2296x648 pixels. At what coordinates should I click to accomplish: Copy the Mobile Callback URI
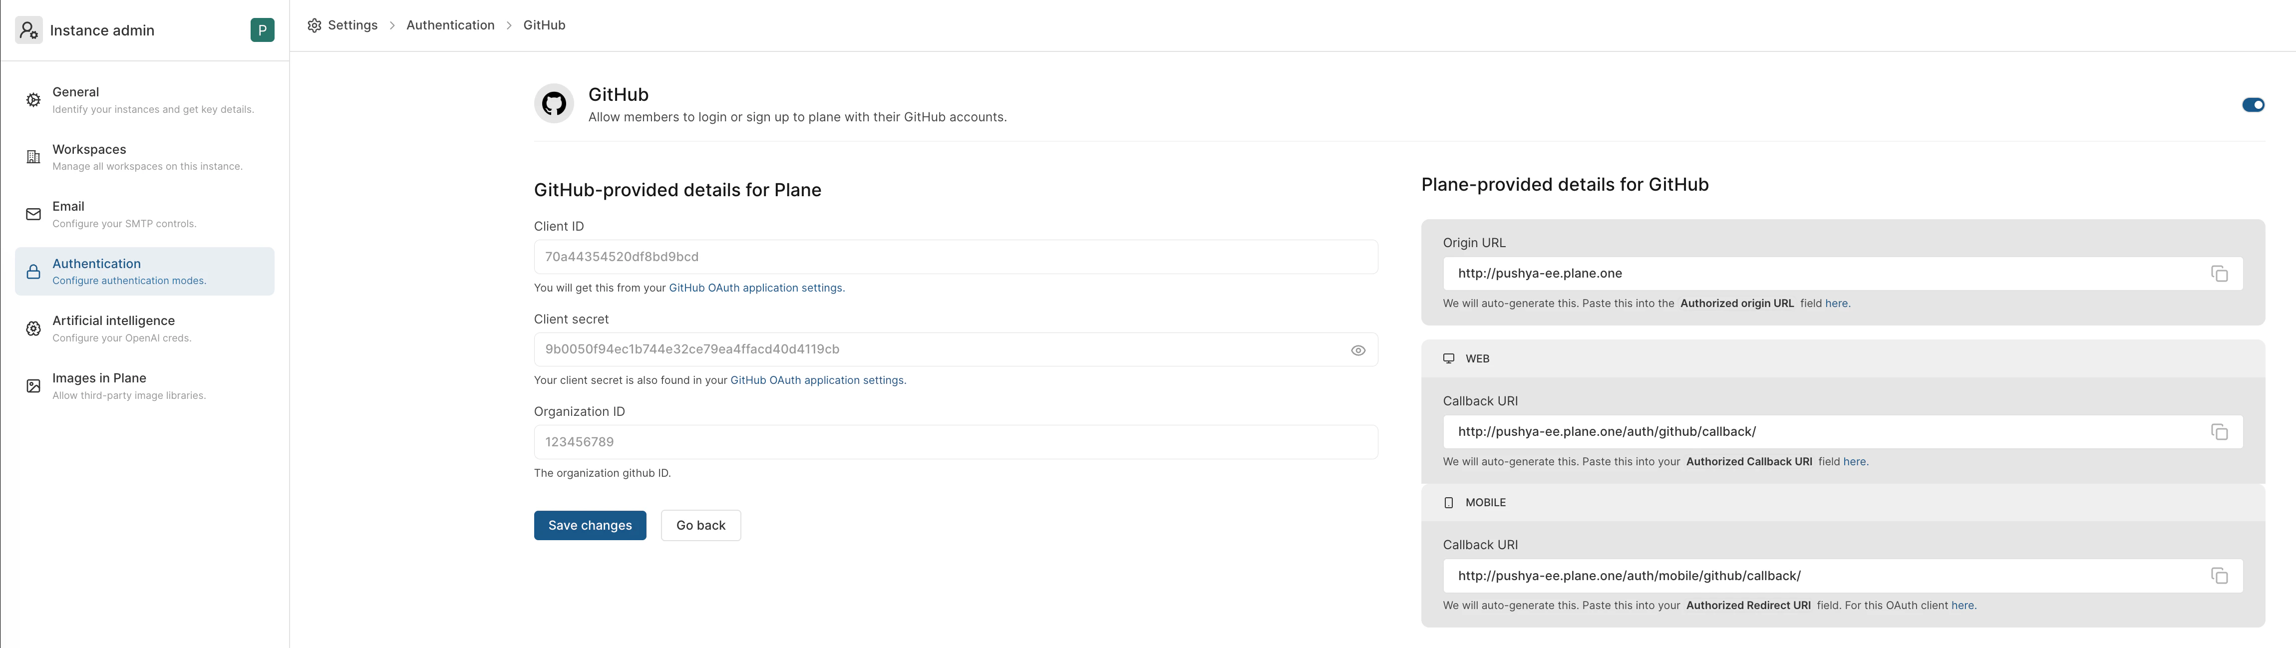click(x=2220, y=576)
